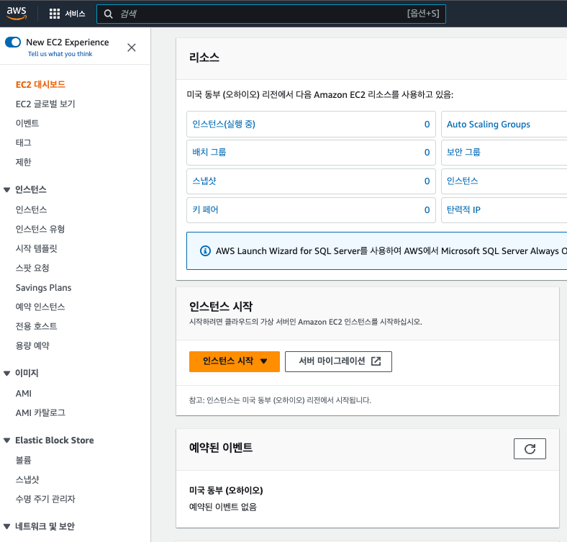Image resolution: width=567 pixels, height=542 pixels.
Task: Select 제한 in sidebar
Action: (x=24, y=162)
